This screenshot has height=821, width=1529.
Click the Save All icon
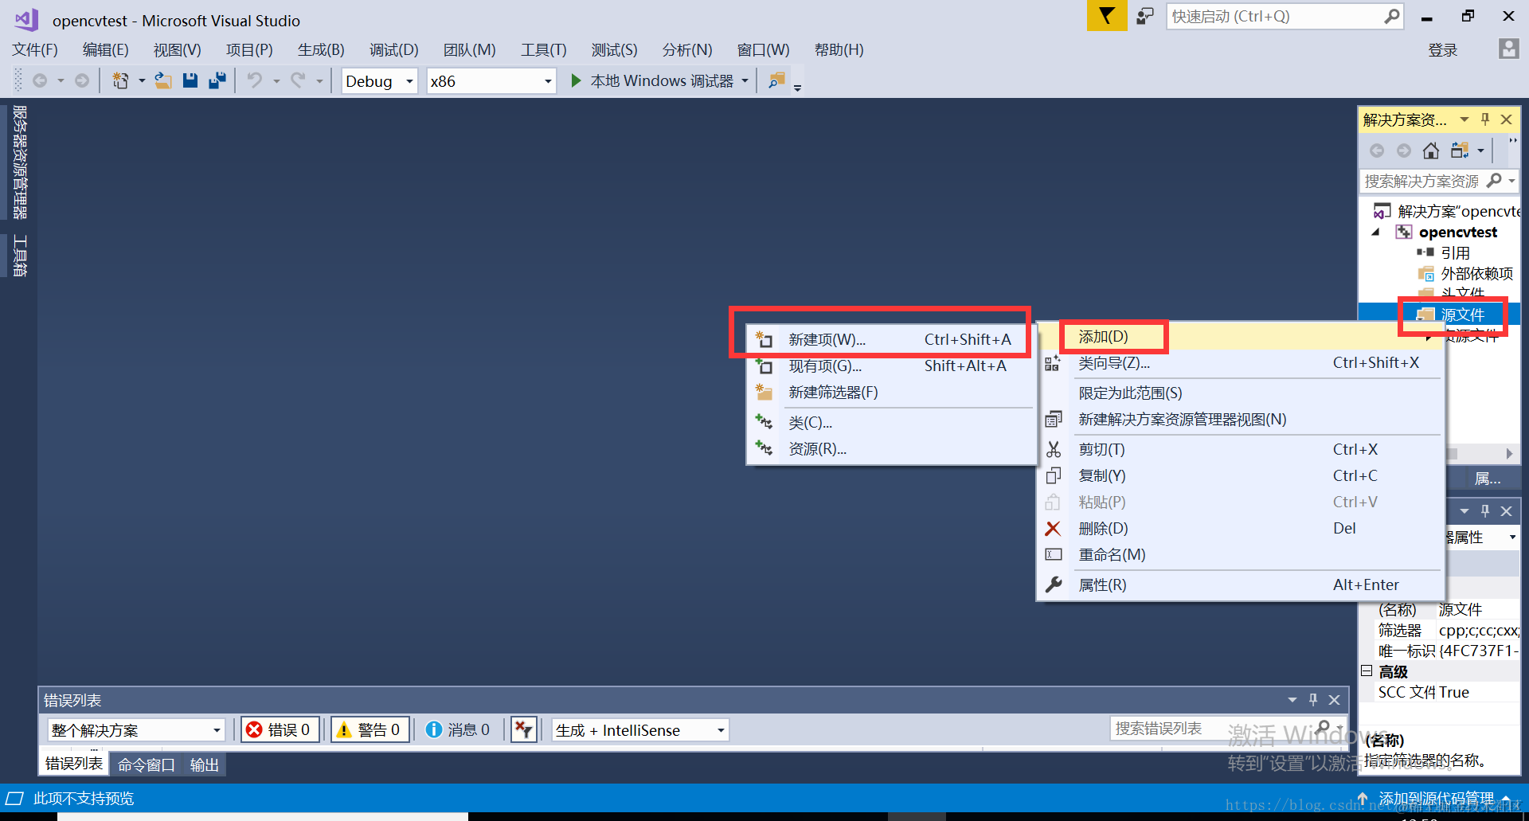[x=217, y=80]
